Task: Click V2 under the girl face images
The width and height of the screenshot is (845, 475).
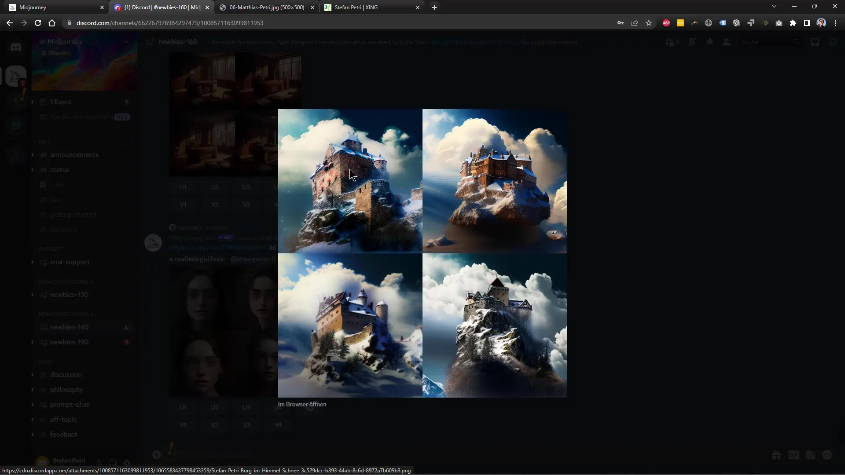Action: tap(215, 425)
